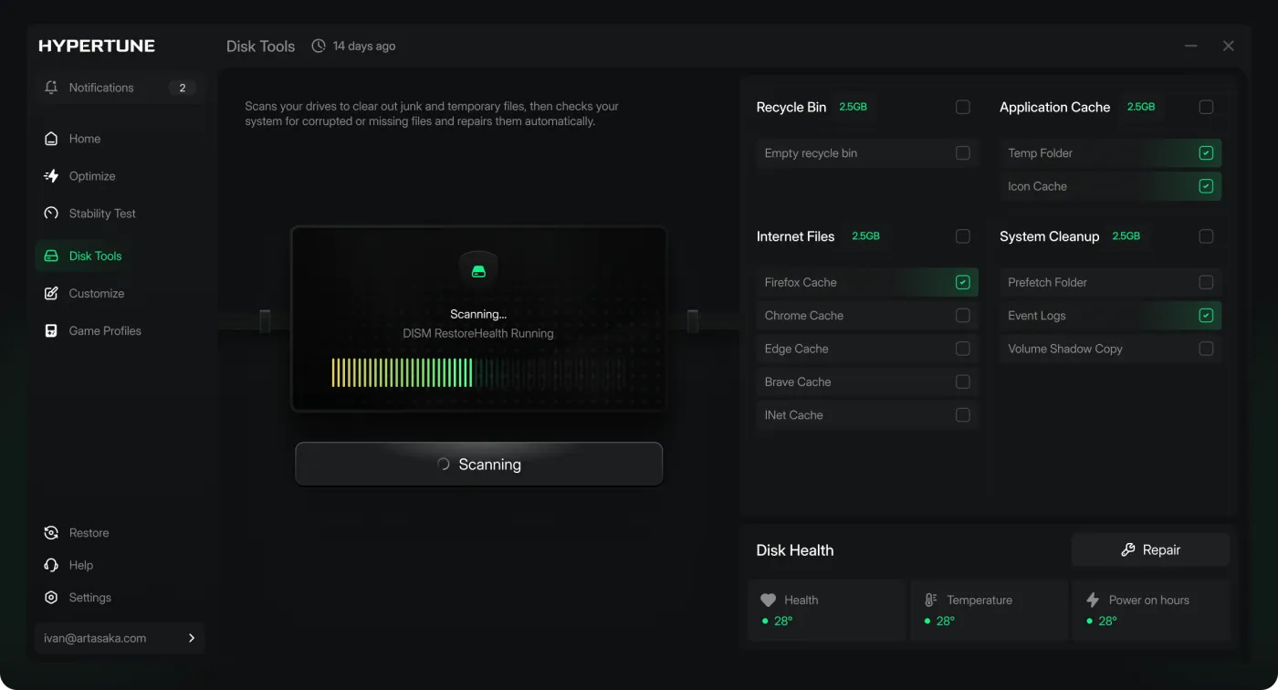Click the Stability Test gauge icon

coord(51,214)
